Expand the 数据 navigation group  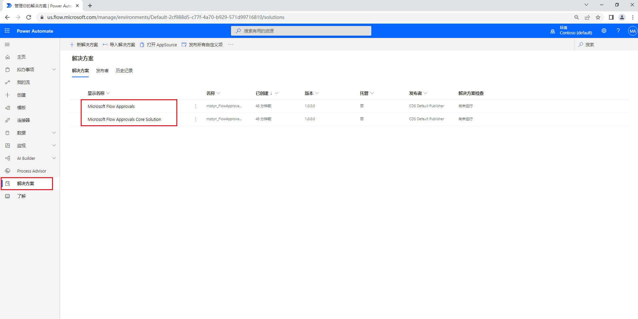54,133
